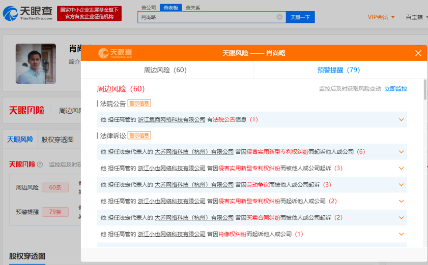
Task: Click the 法院公告 link text in first row
Action: (x=224, y=120)
